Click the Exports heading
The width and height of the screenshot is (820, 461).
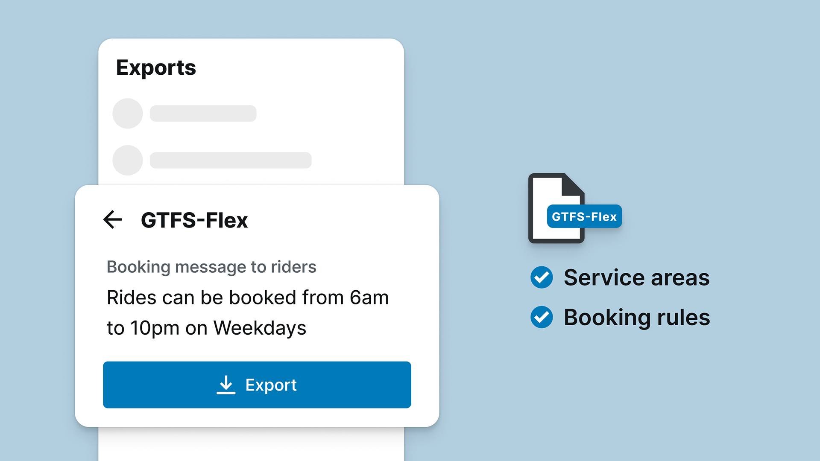[156, 67]
